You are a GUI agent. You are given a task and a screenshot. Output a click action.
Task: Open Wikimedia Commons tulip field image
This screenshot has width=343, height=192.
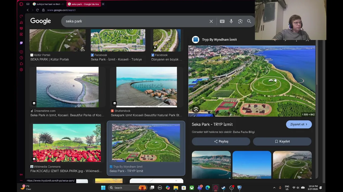[67, 143]
